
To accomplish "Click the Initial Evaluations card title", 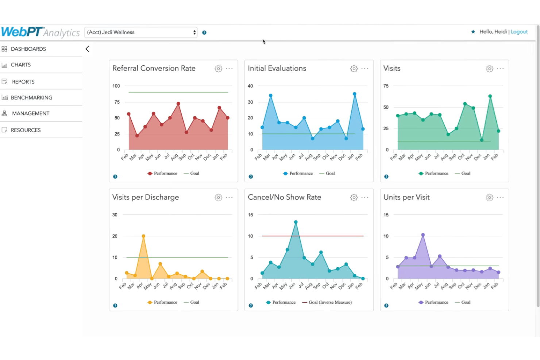I will pos(277,68).
